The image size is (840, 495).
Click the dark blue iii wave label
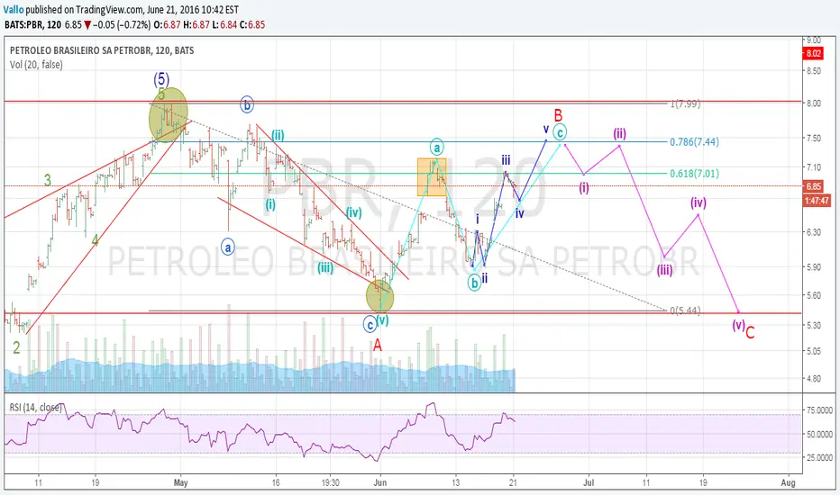pyautogui.click(x=506, y=159)
